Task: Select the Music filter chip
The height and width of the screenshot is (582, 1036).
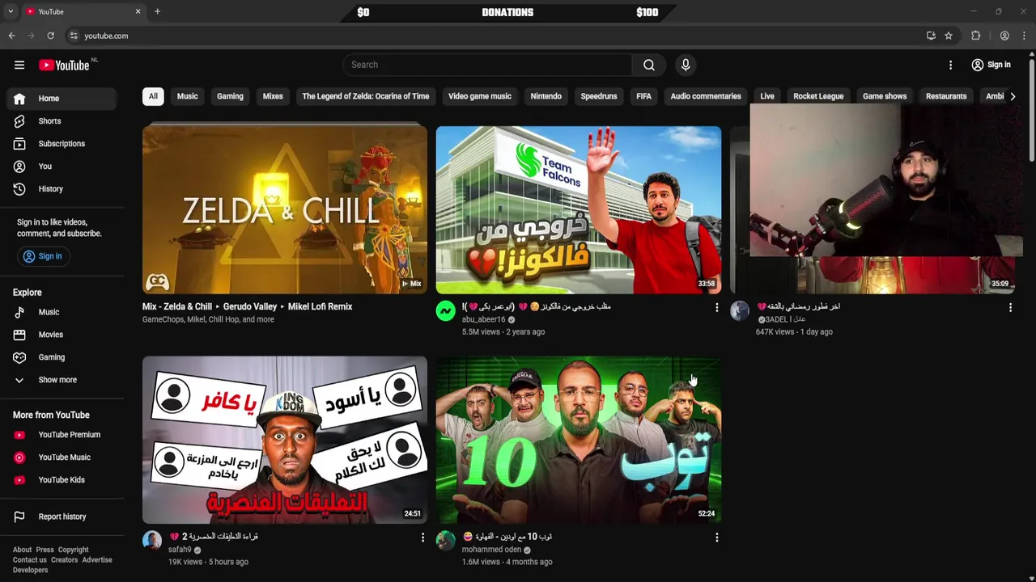Action: (187, 96)
